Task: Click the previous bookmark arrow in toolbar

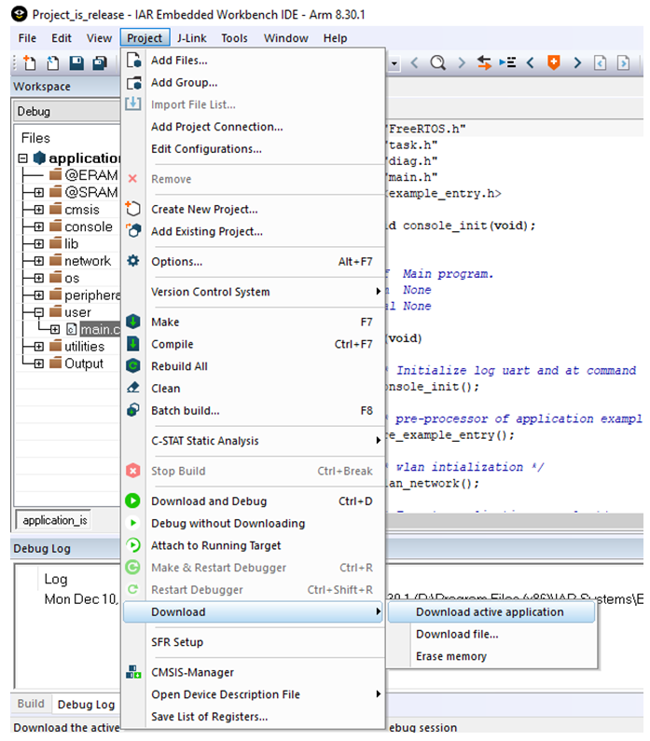Action: pyautogui.click(x=531, y=62)
